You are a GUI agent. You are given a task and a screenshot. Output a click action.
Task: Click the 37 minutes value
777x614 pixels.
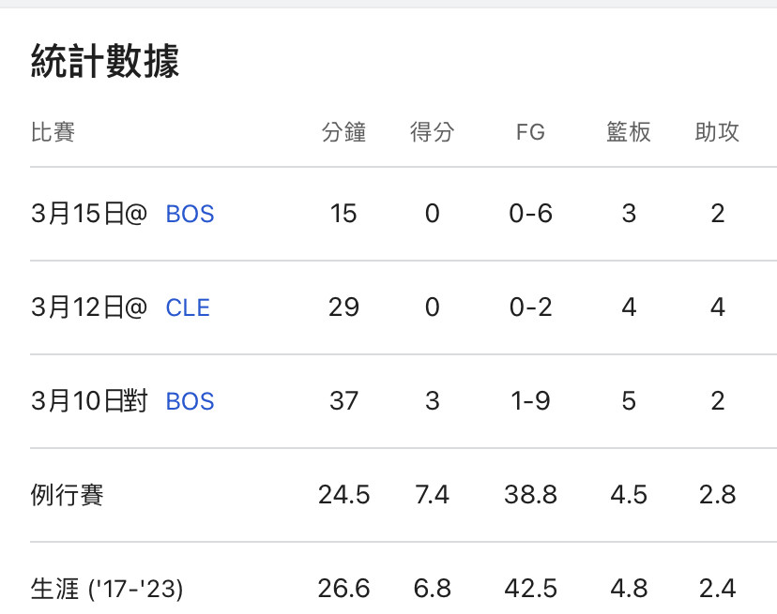[343, 401]
